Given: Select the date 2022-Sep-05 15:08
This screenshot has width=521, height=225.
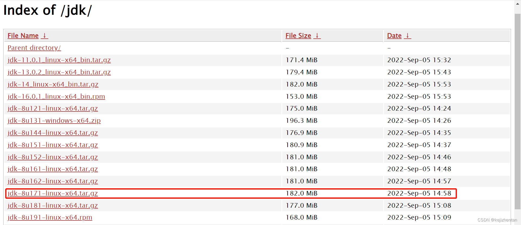Looking at the screenshot, I should [x=419, y=206].
